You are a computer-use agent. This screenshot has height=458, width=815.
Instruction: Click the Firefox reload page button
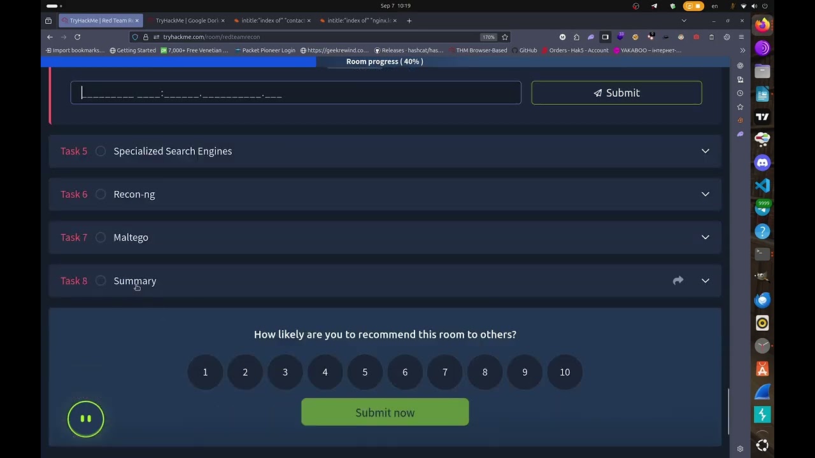77,37
